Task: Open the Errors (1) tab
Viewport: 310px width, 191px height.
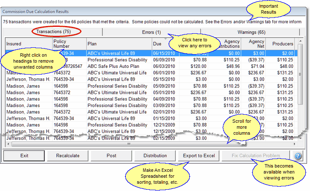Action: (151, 32)
